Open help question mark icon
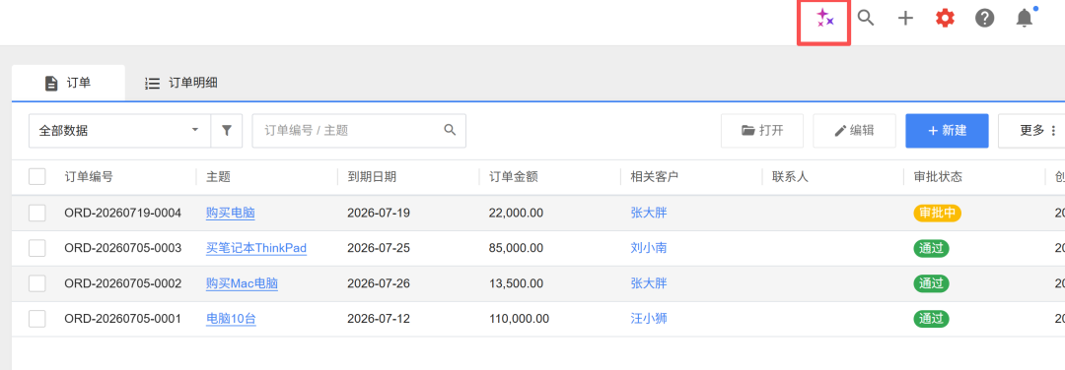 [x=984, y=19]
